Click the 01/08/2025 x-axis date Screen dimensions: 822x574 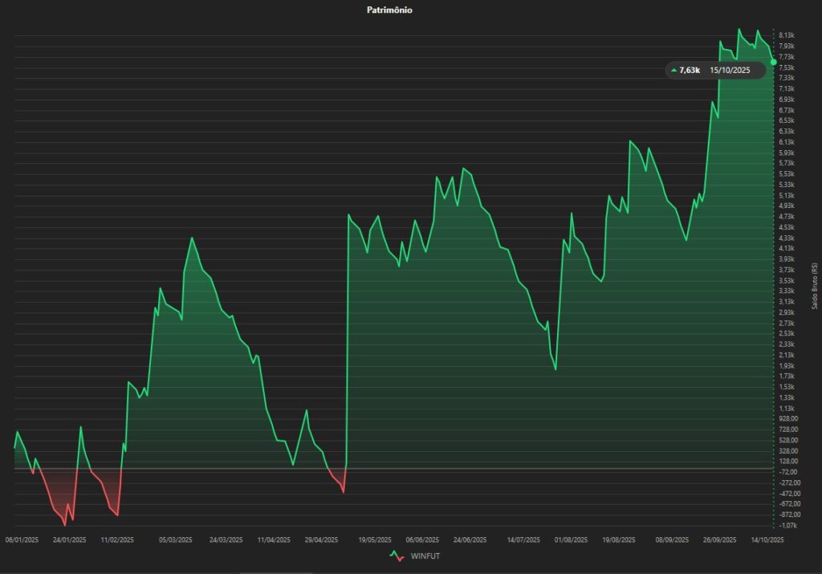(x=571, y=540)
